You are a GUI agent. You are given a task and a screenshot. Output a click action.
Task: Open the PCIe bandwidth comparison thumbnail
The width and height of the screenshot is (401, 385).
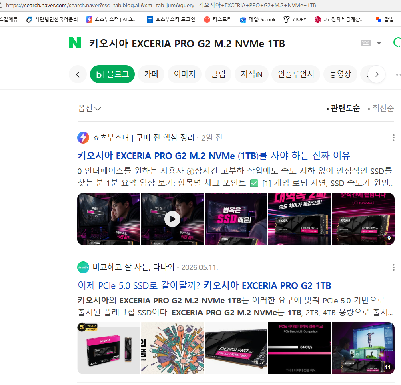tap(299, 348)
